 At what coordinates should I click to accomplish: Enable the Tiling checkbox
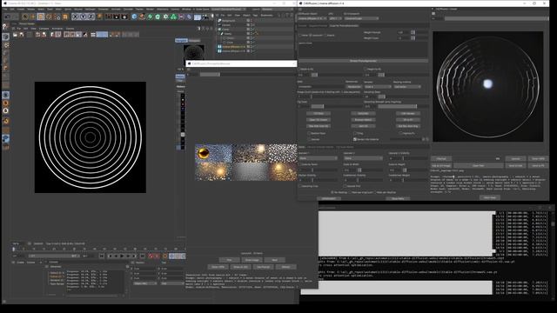point(355,133)
